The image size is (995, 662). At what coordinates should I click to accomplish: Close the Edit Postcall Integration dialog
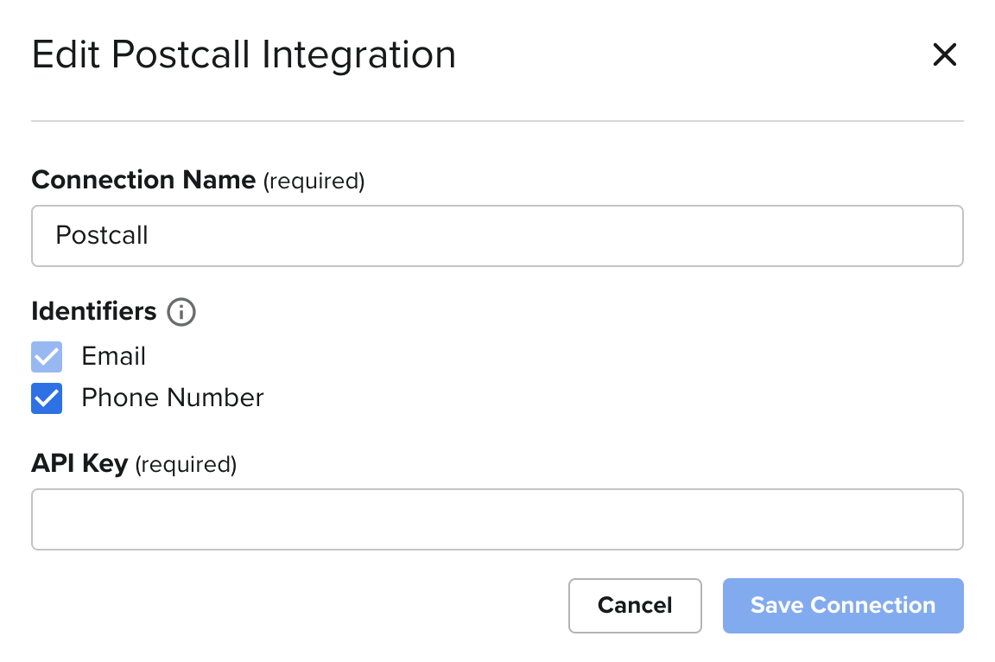(945, 55)
